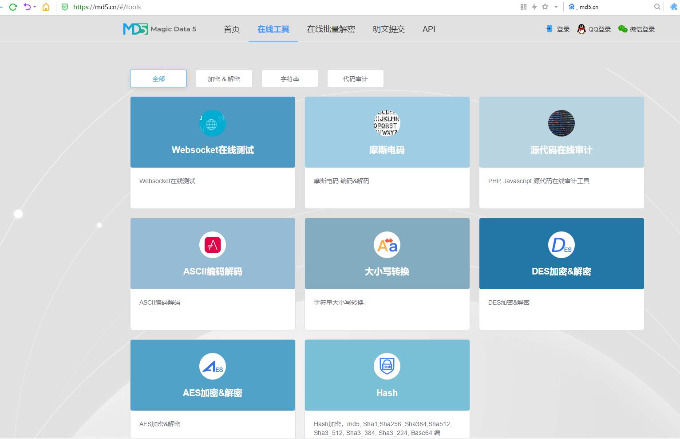Open DES加密&解密 card title
The image size is (680, 439).
click(561, 271)
